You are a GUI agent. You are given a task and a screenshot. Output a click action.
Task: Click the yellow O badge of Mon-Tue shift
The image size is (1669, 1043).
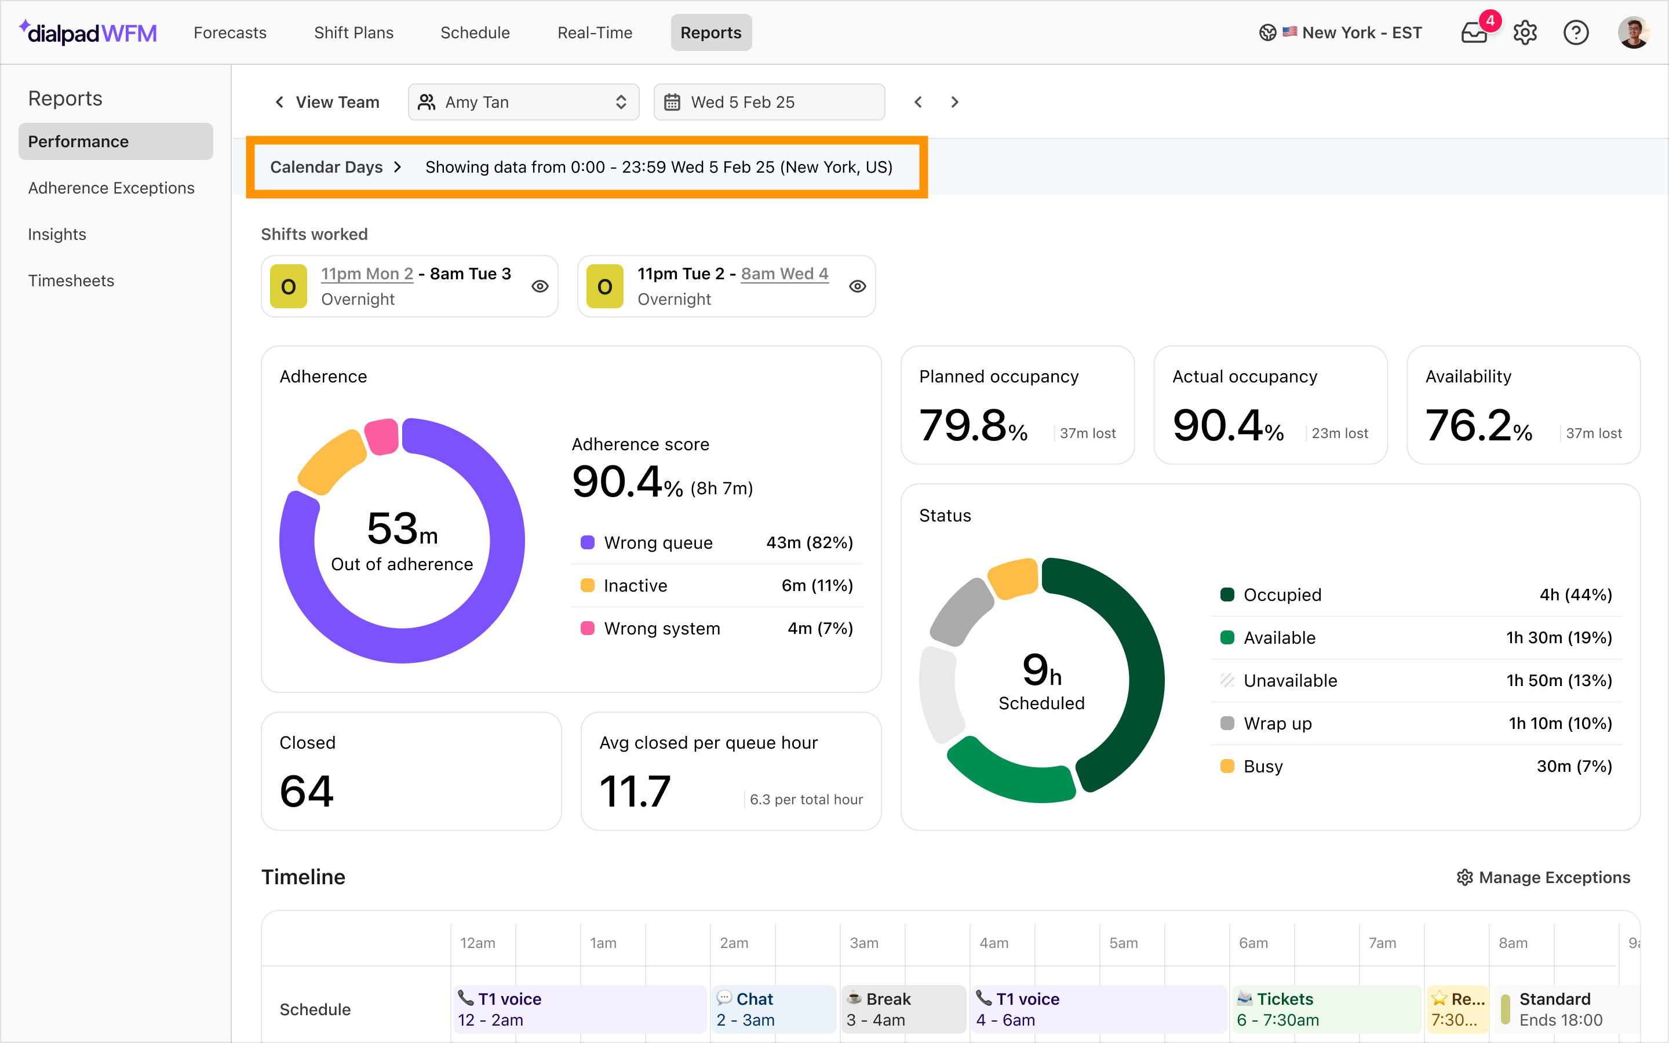point(289,286)
